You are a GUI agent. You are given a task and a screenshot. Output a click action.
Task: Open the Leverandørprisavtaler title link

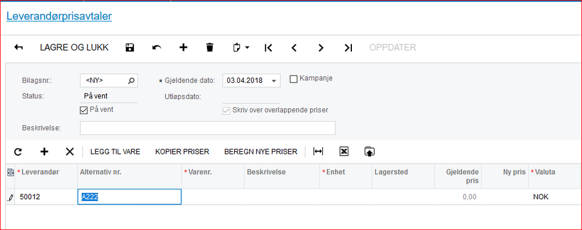(x=59, y=16)
